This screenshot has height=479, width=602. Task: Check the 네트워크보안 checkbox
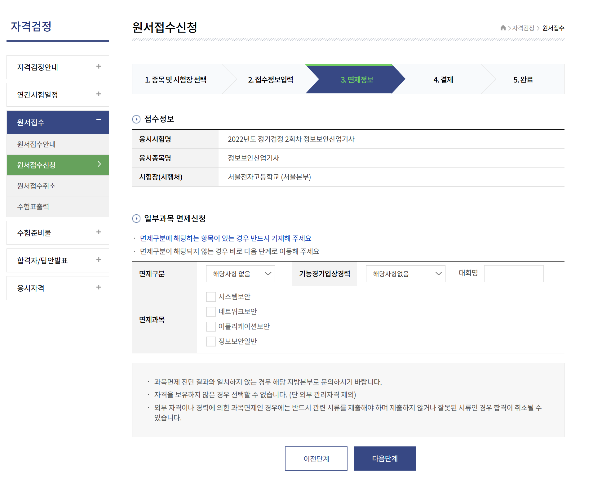click(x=211, y=312)
